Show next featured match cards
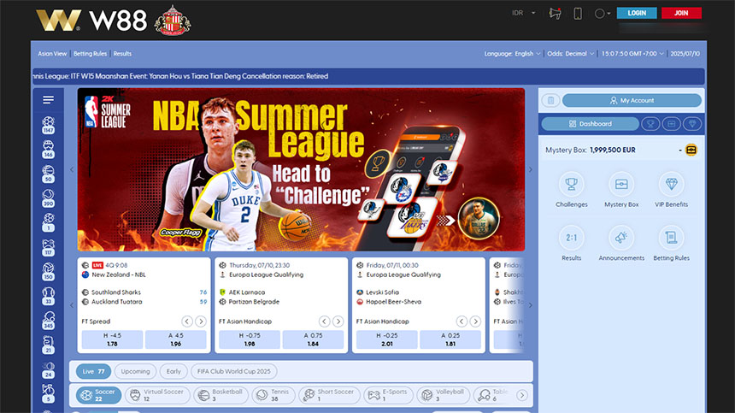The image size is (735, 413). point(531,305)
